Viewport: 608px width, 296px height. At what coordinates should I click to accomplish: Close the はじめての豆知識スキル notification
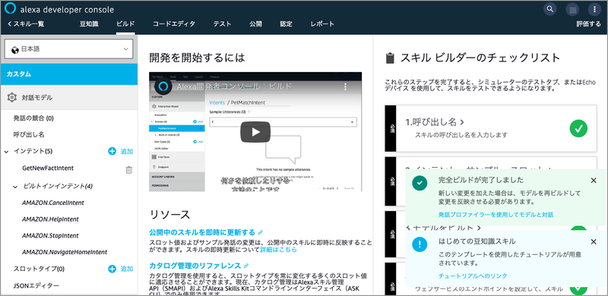[594, 242]
